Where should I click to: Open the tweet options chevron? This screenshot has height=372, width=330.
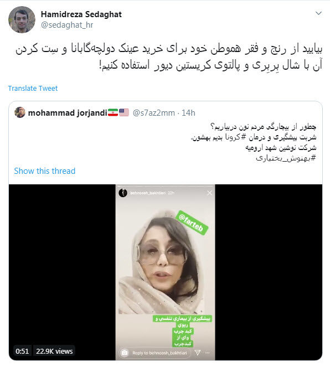coord(318,13)
